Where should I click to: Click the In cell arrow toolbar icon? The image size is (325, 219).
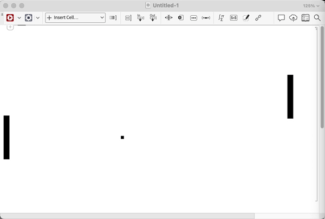140,17
